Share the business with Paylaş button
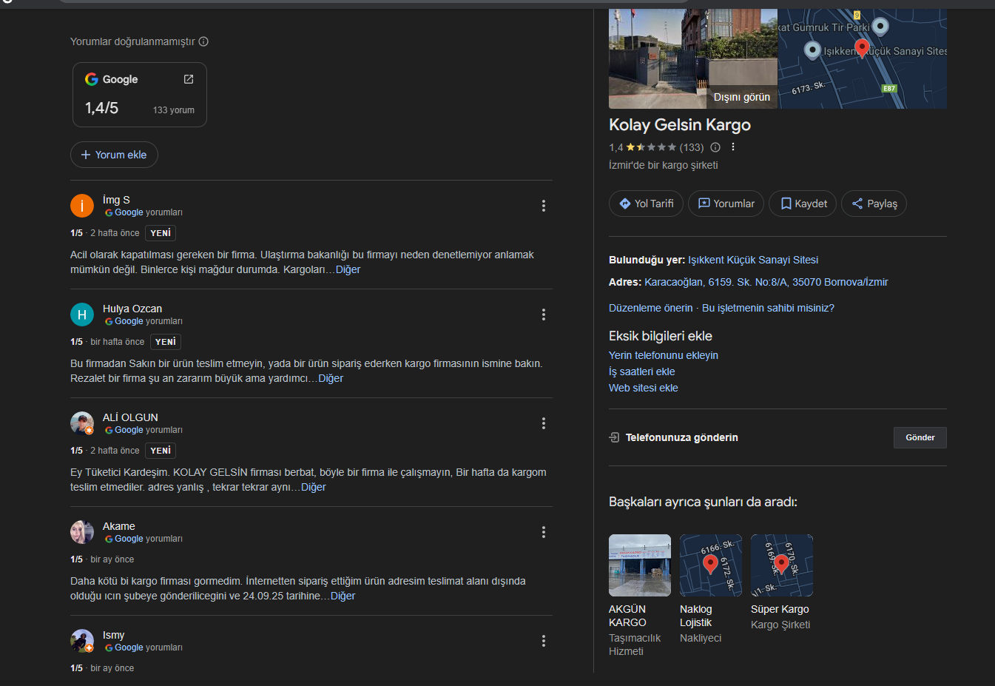 874,204
